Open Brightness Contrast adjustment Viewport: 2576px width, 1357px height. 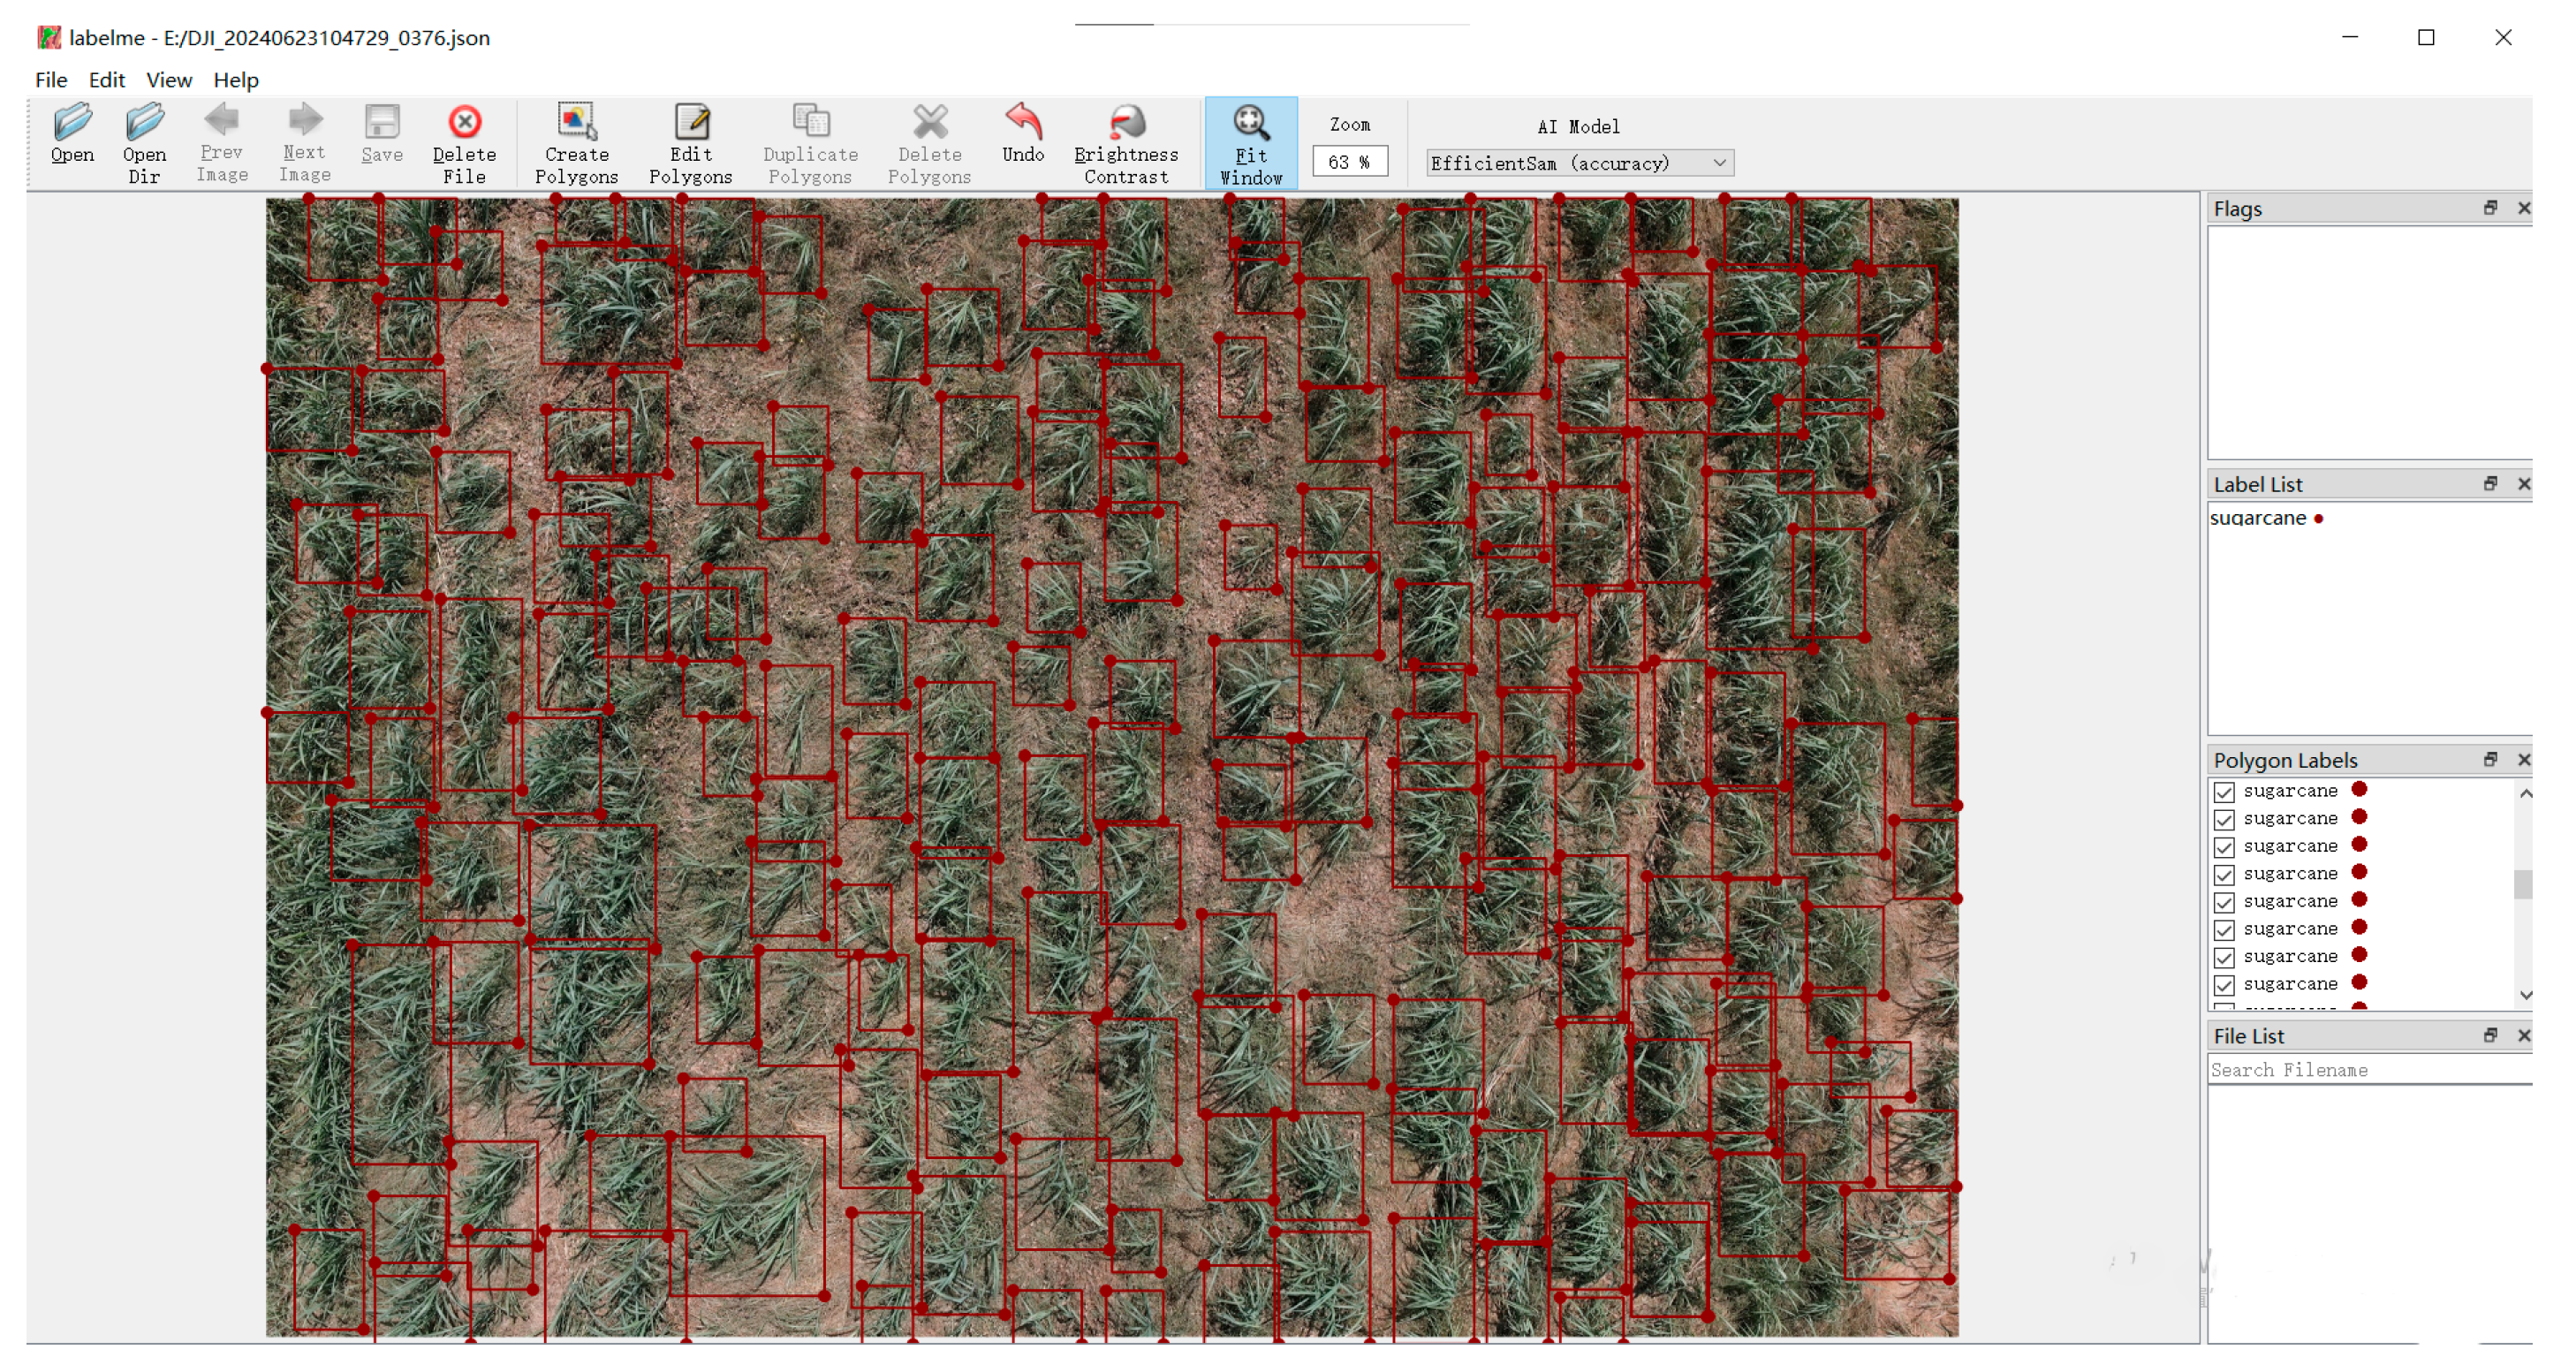[1126, 123]
